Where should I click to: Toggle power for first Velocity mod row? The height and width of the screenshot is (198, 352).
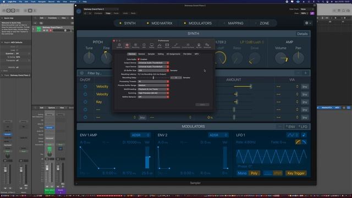(85, 86)
